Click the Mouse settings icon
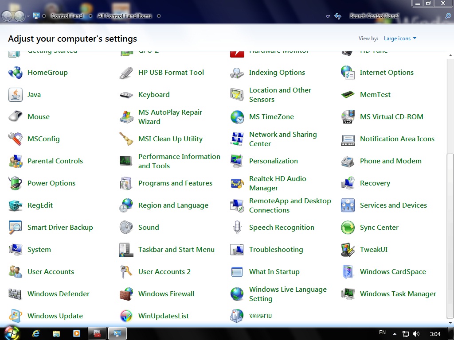Image resolution: width=454 pixels, height=340 pixels. [16, 116]
